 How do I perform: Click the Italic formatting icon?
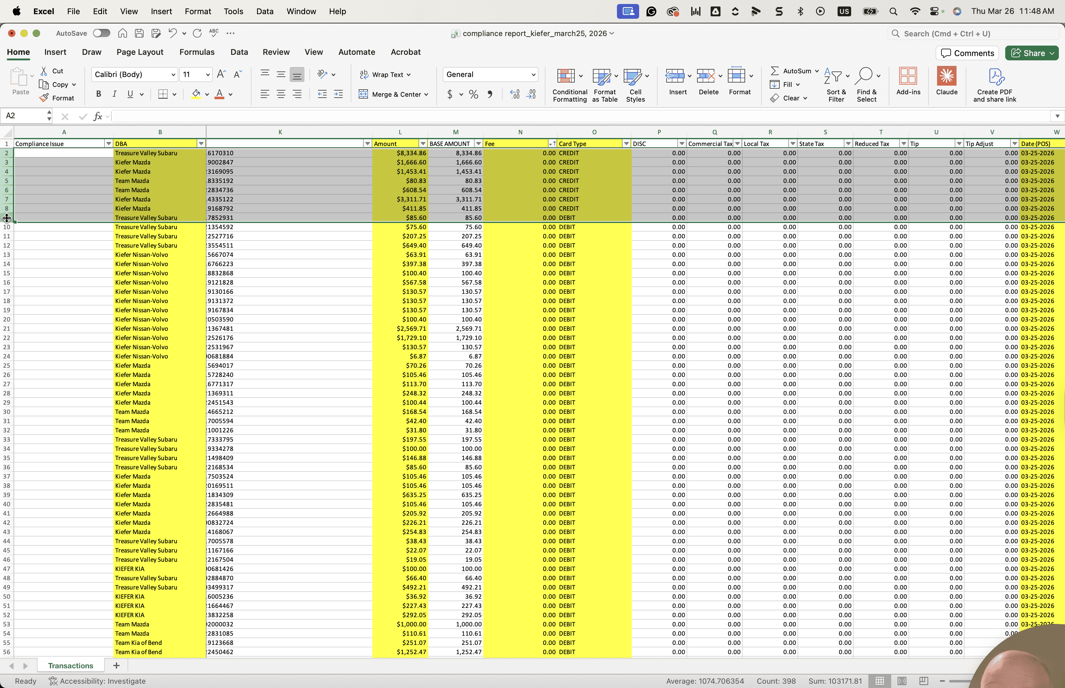click(114, 94)
